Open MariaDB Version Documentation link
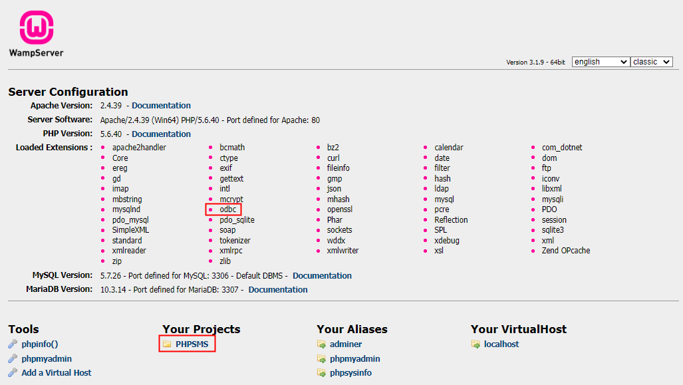 pyautogui.click(x=278, y=290)
